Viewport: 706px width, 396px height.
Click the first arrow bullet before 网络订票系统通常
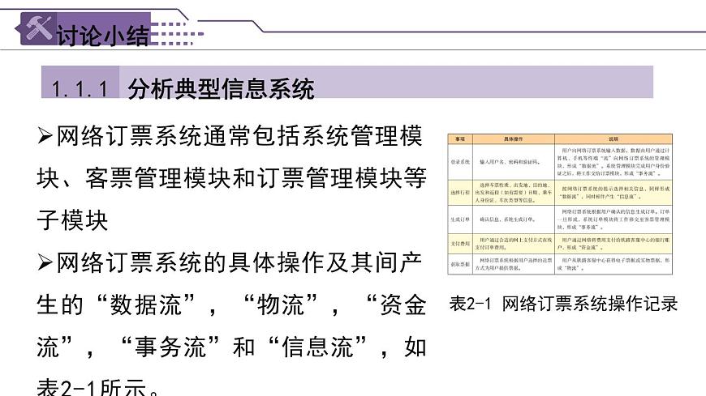click(45, 135)
